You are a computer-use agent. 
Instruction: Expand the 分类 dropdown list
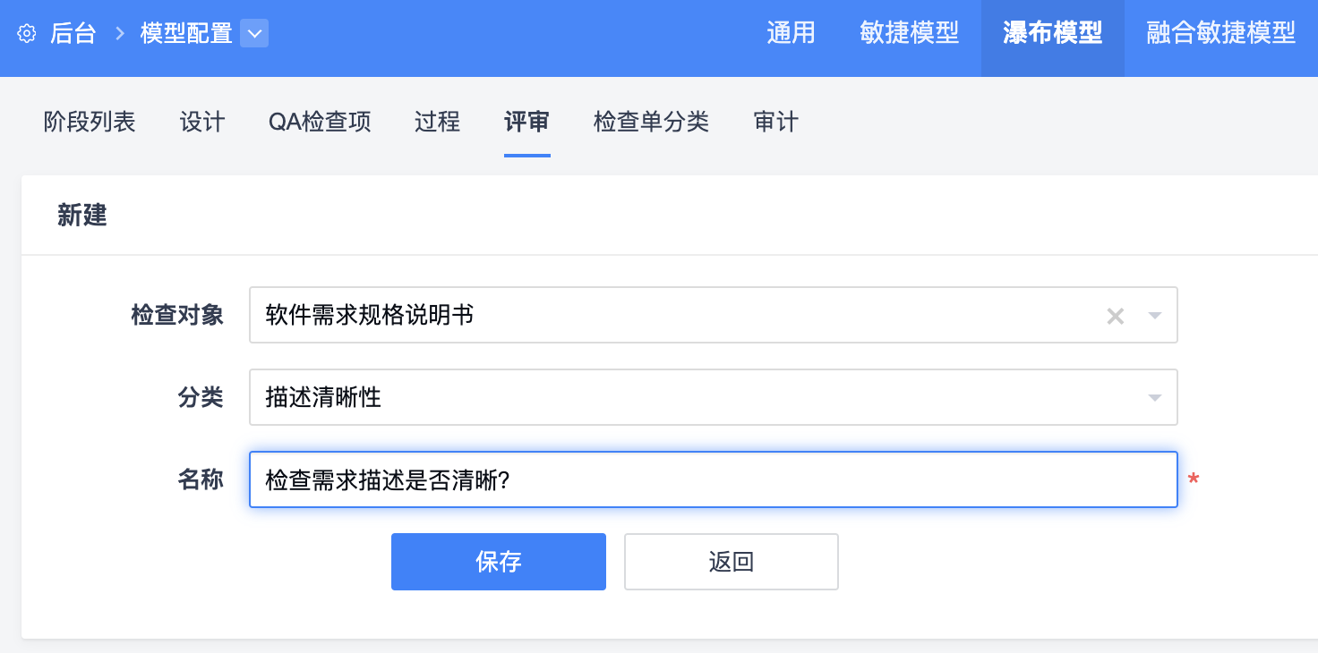tap(1155, 398)
